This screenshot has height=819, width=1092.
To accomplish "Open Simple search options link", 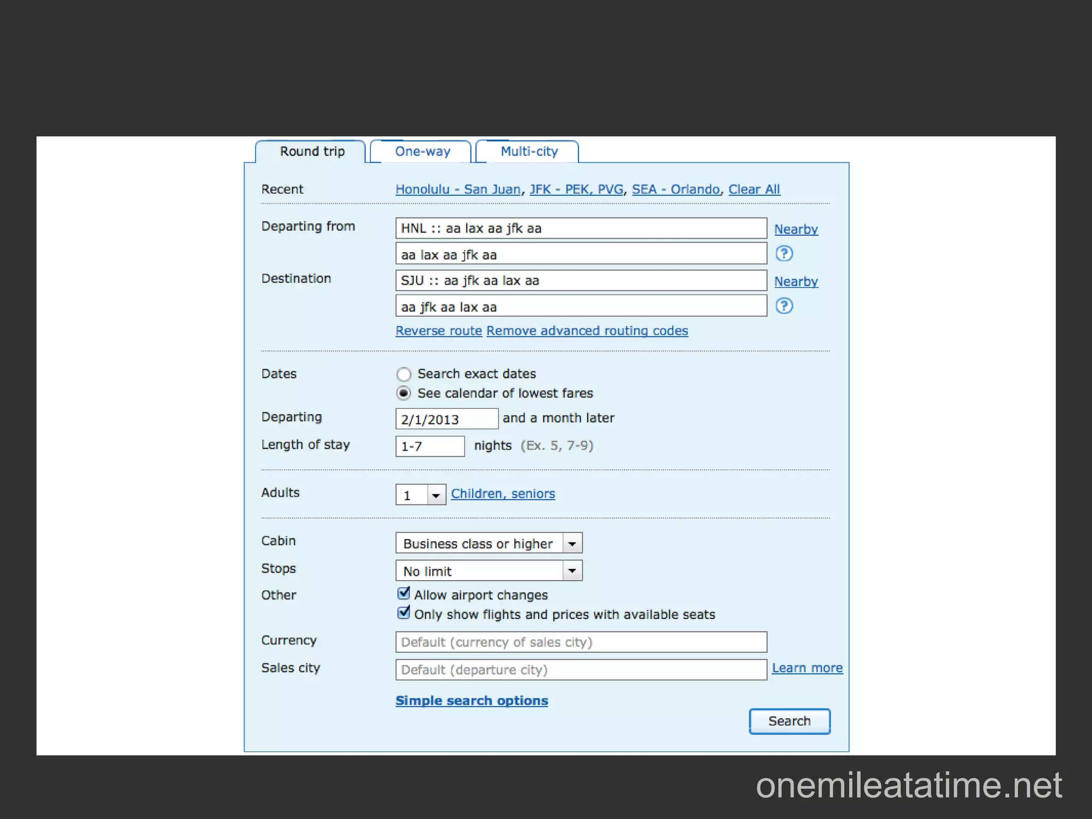I will 471,701.
